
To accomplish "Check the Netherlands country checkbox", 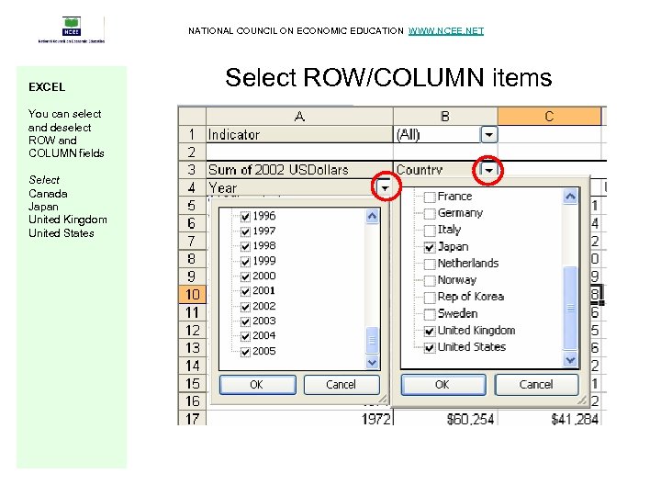I will pyautogui.click(x=430, y=264).
